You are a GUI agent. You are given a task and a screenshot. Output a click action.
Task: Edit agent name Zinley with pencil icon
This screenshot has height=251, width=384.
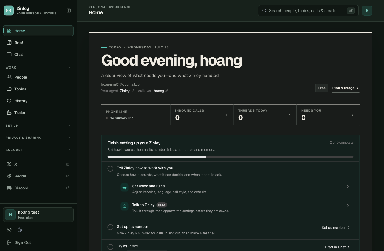click(132, 91)
